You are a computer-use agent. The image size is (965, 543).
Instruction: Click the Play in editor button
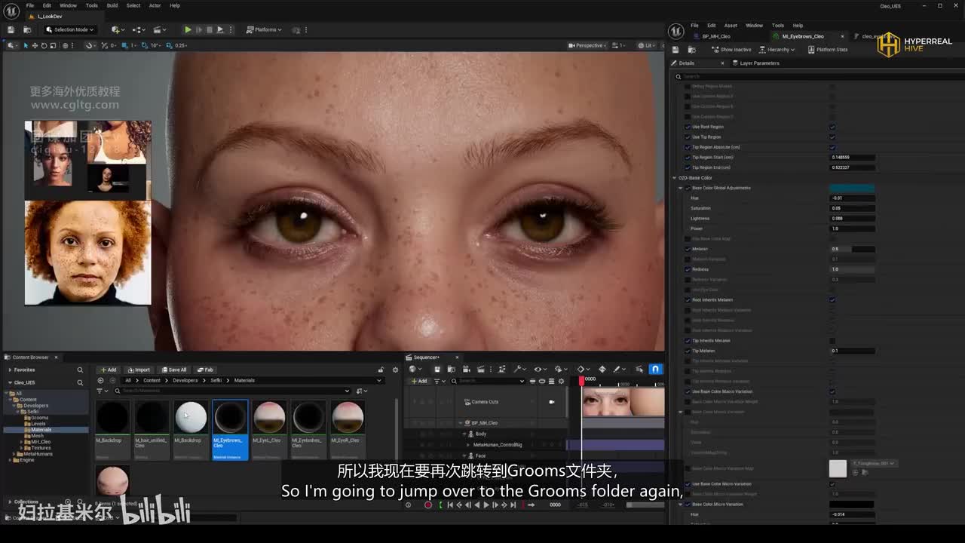pyautogui.click(x=188, y=29)
